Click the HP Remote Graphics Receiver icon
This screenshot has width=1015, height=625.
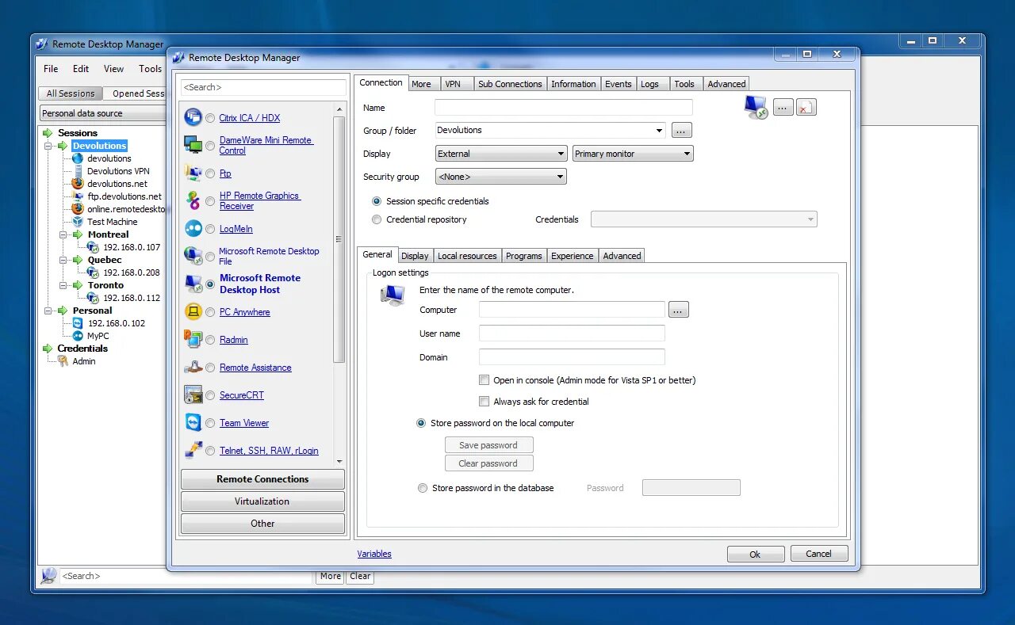193,200
